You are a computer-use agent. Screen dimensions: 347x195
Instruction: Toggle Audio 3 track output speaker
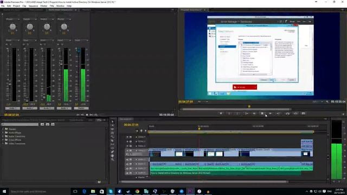point(127,168)
